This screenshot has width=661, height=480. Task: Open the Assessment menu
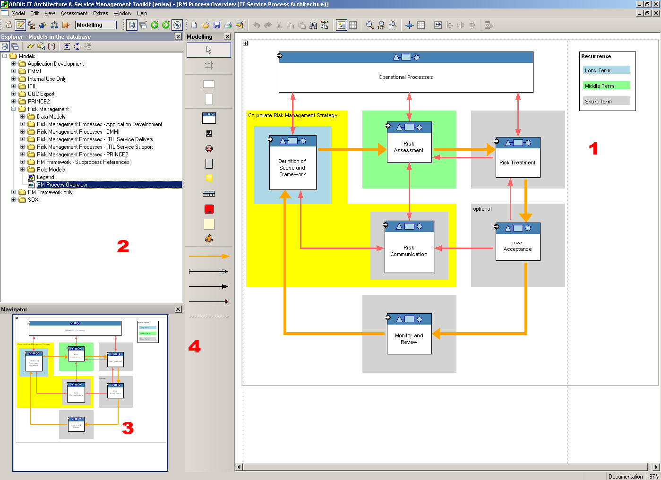(74, 13)
